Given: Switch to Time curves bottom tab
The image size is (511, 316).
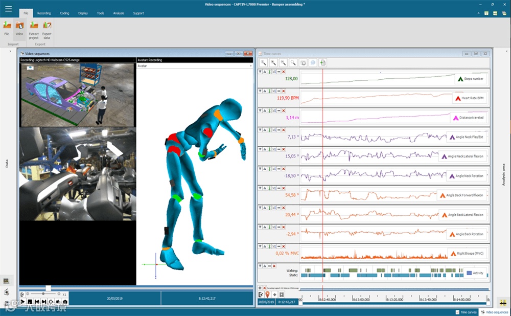Looking at the screenshot, I should tap(465, 312).
